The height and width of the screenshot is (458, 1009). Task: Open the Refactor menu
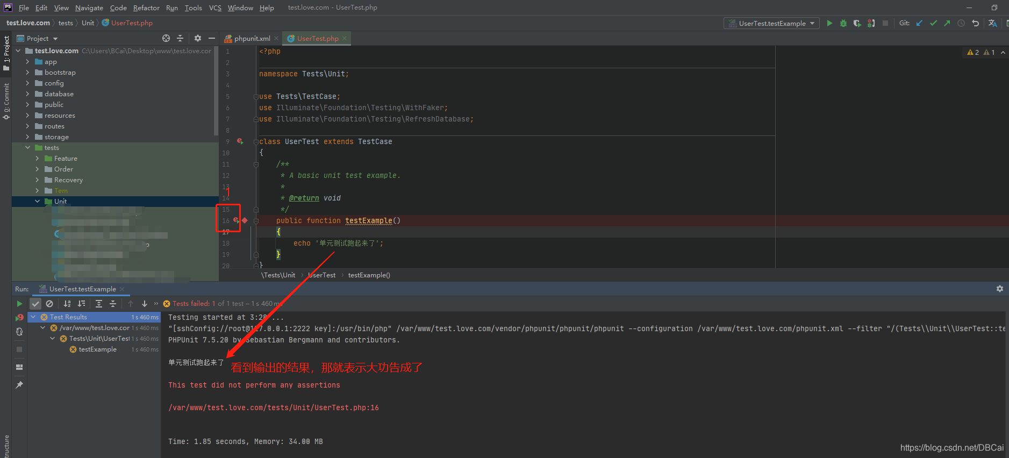[146, 8]
